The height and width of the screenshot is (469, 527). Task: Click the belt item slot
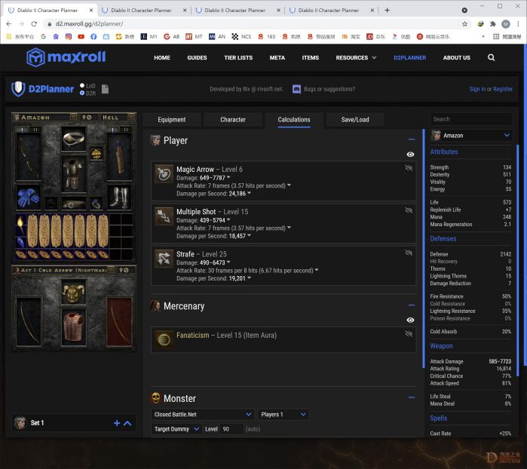[74, 204]
